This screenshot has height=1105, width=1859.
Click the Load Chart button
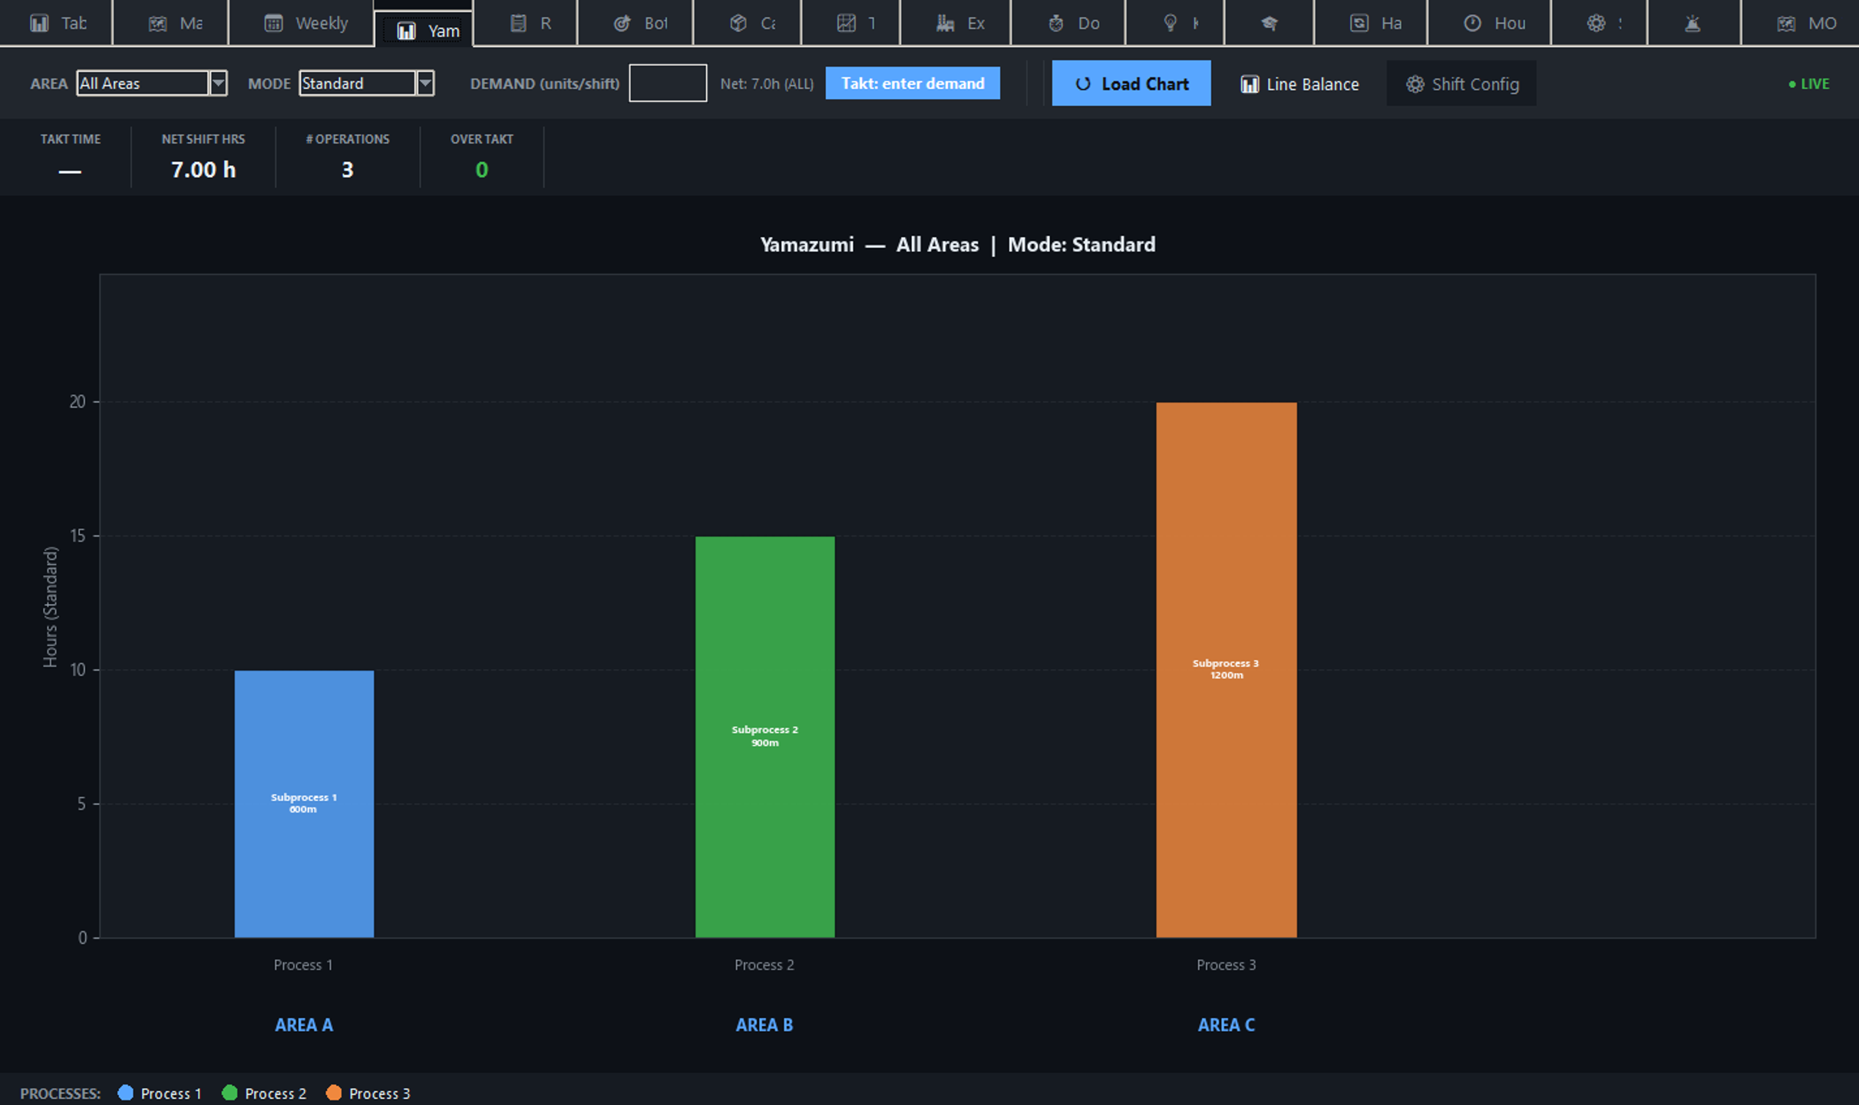point(1131,83)
